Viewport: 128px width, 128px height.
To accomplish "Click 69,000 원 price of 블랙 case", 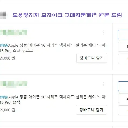I will [8, 110].
